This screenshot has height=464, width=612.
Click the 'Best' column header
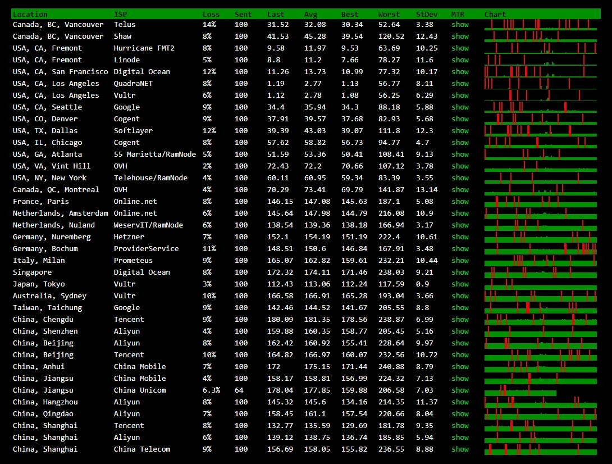pos(349,15)
